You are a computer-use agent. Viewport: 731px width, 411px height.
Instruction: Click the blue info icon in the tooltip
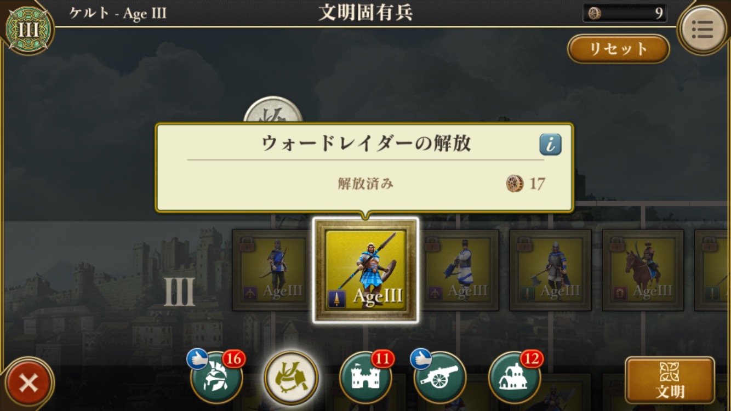pyautogui.click(x=550, y=145)
